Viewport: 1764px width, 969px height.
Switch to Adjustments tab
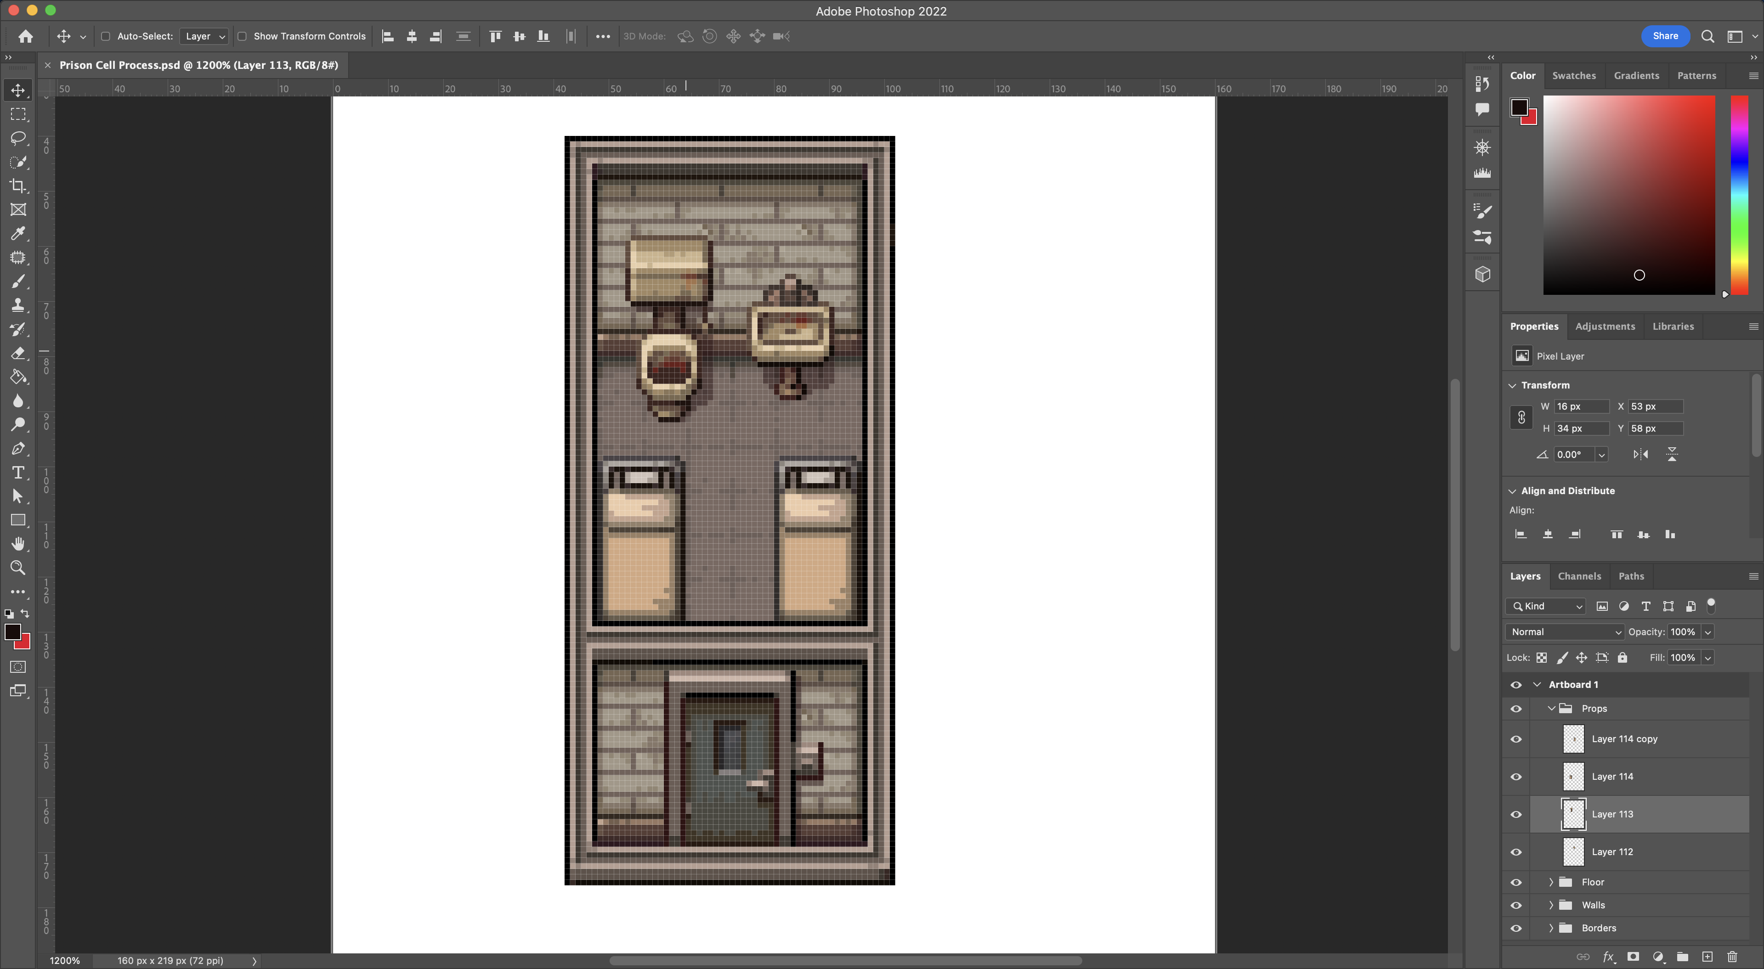point(1605,327)
